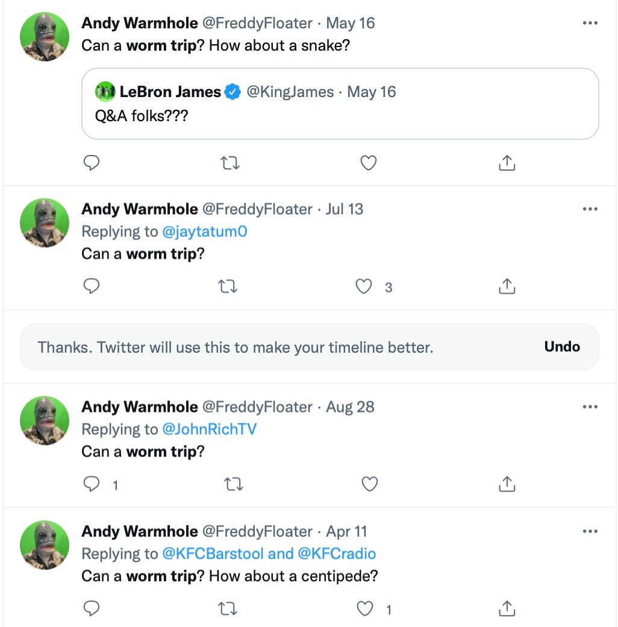This screenshot has width=618, height=627.
Task: Open the @jaytatum0 profile link
Action: pyautogui.click(x=205, y=232)
